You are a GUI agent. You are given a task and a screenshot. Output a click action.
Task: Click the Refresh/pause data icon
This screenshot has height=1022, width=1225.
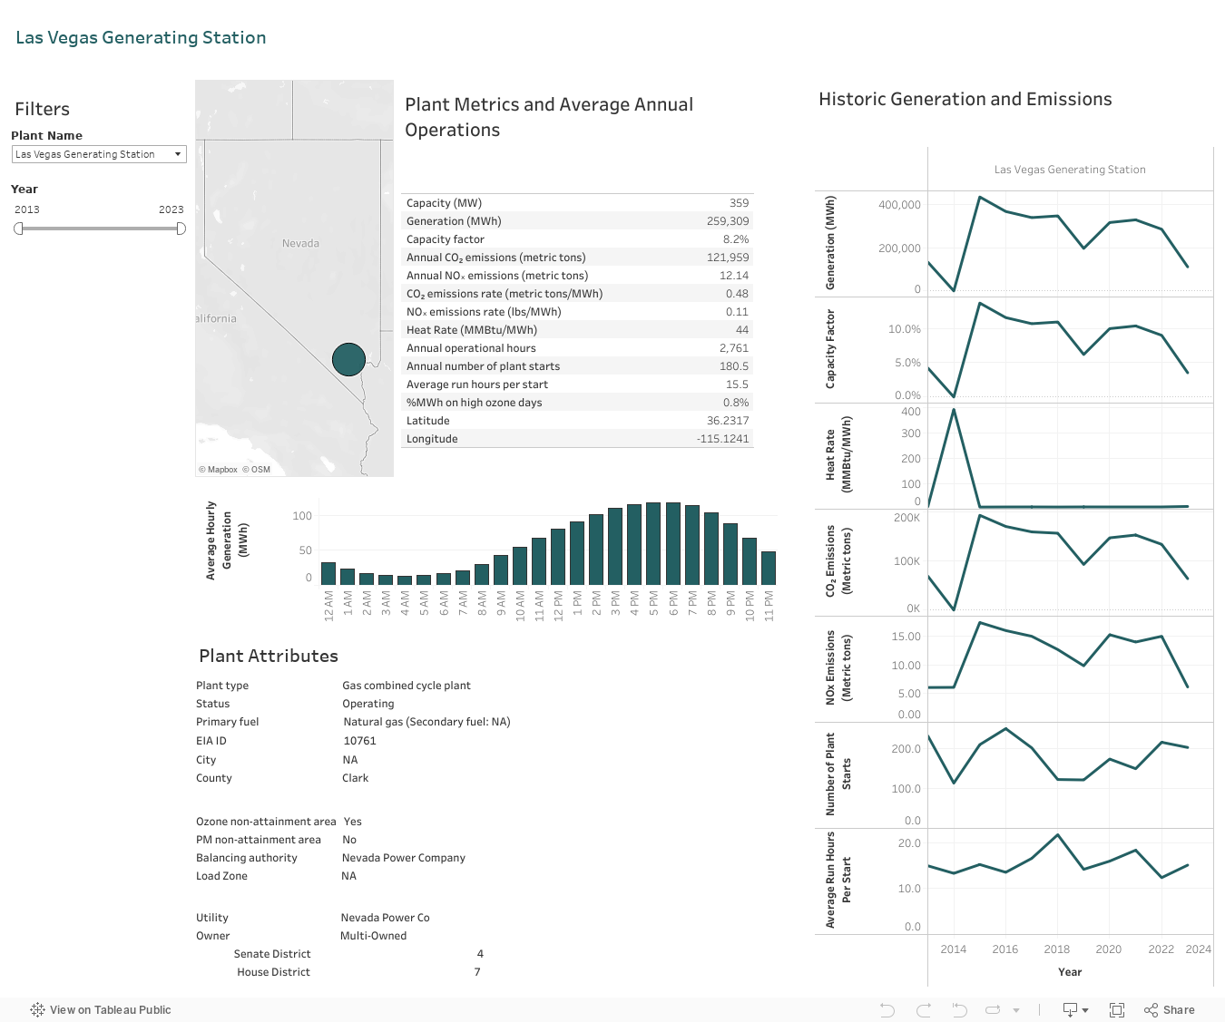coord(993,1009)
